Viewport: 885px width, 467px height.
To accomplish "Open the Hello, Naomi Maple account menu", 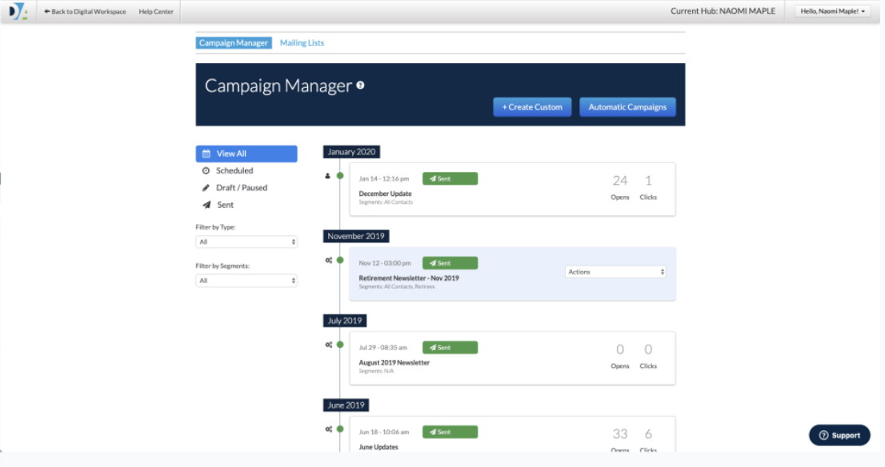I will pos(832,11).
